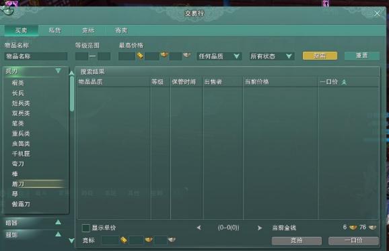The width and height of the screenshot is (389, 251).
Task: Click the silver ingot icon beside 当前金钱
Action: (x=372, y=228)
